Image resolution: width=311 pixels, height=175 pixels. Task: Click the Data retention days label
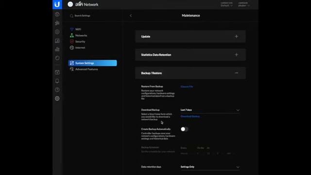click(151, 167)
